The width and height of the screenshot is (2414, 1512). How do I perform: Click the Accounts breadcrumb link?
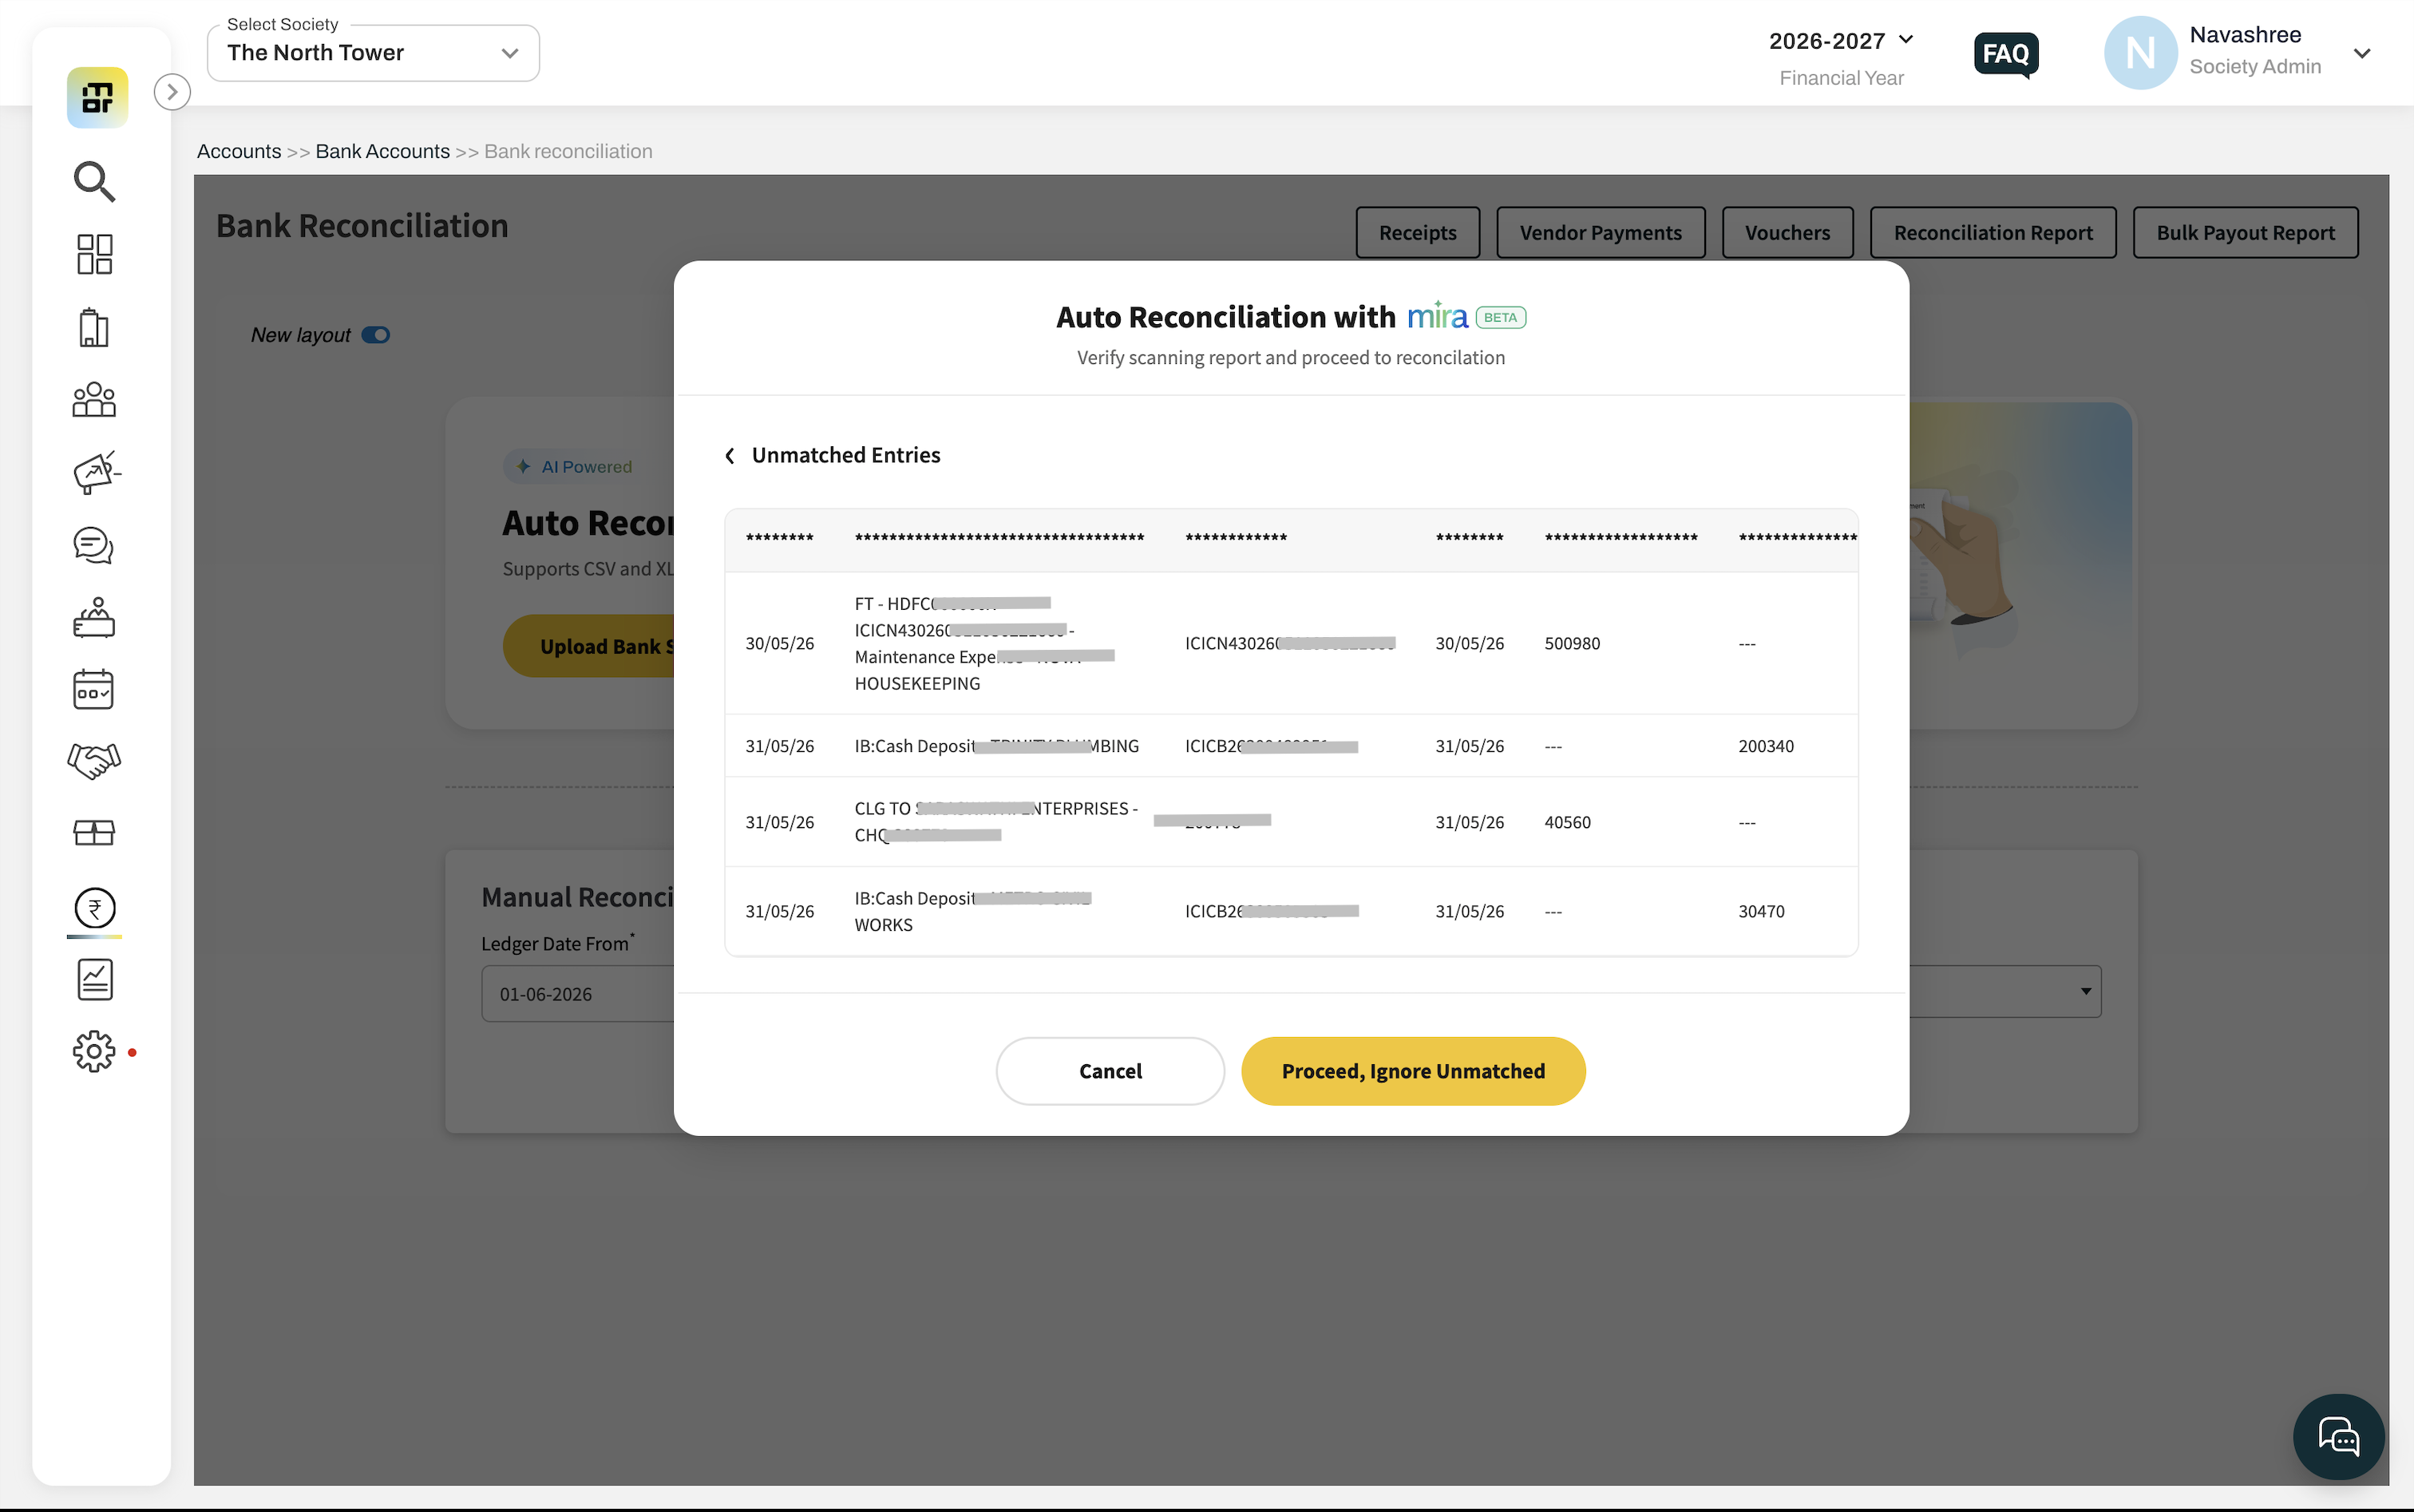pos(239,151)
